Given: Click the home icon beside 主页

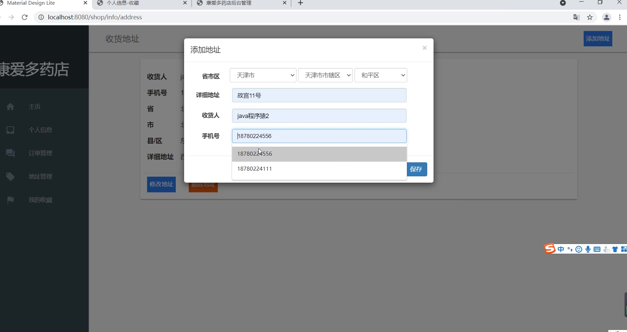Looking at the screenshot, I should (x=10, y=107).
